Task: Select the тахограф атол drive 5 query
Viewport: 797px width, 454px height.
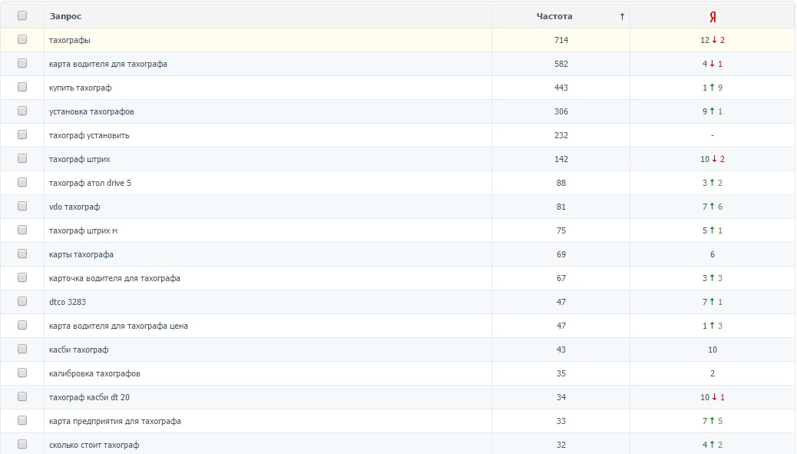Action: 95,183
